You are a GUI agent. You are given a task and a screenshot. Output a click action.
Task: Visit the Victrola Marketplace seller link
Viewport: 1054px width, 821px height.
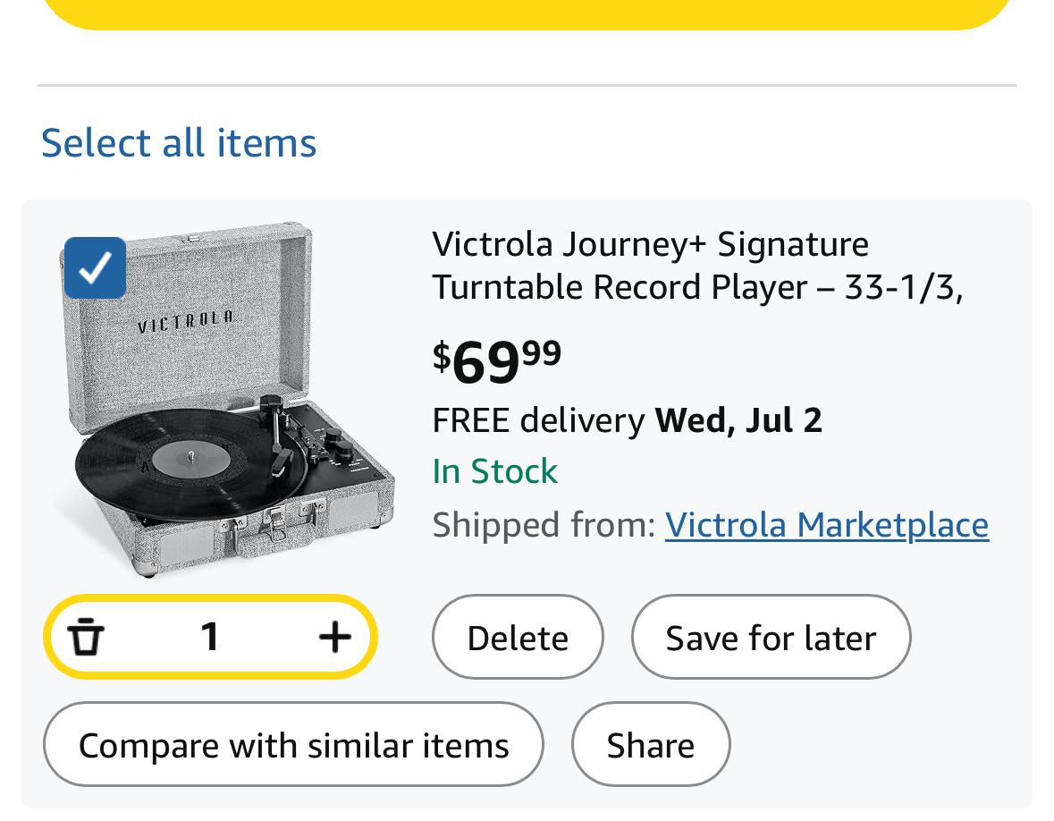click(x=826, y=524)
